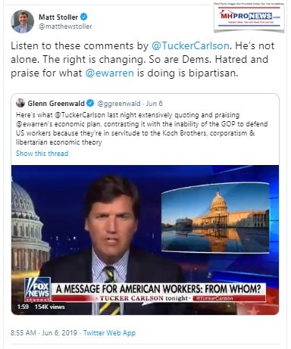Click the MHProNews logo watermark
Image resolution: width=291 pixels, height=349 pixels.
249,17
